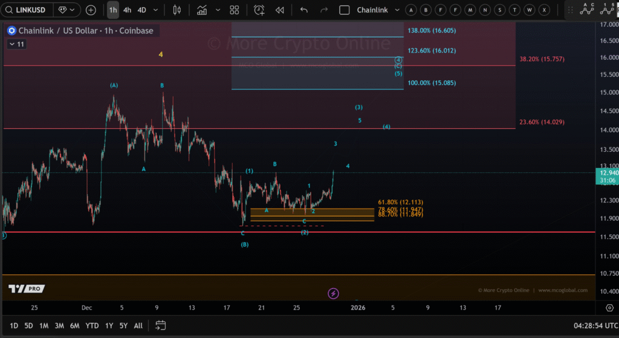Open the candlestick chart type selector
Viewport: 619px width, 338px height.
[x=177, y=10]
